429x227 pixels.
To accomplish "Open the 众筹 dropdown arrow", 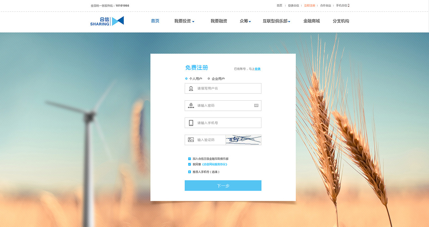I will [250, 22].
